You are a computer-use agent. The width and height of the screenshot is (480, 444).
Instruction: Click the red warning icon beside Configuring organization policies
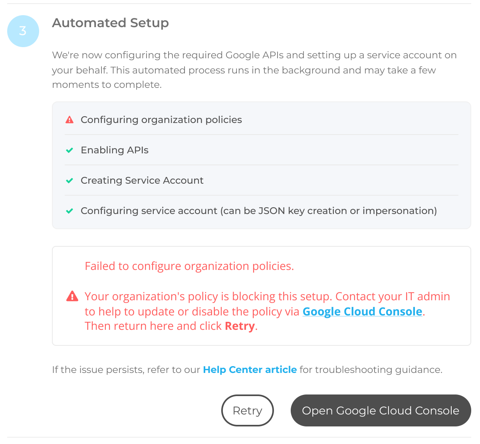[69, 120]
